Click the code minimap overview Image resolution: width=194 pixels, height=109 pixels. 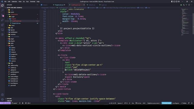185,22
